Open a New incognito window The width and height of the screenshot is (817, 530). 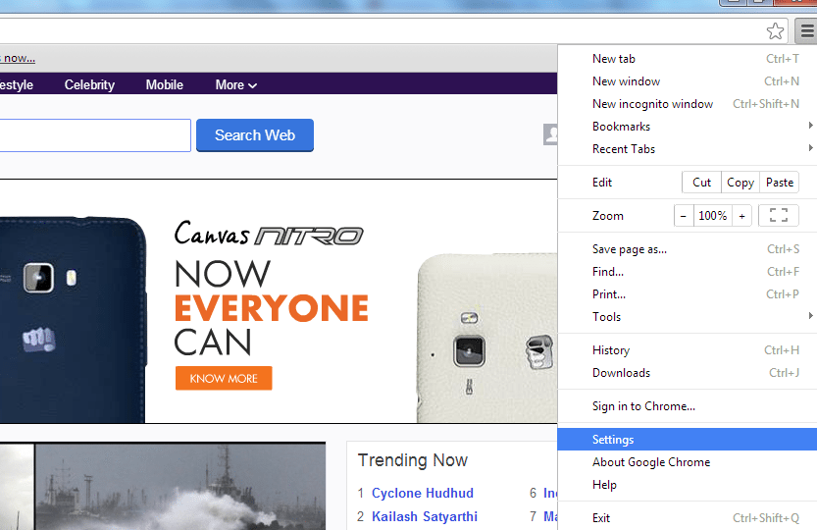point(688,104)
